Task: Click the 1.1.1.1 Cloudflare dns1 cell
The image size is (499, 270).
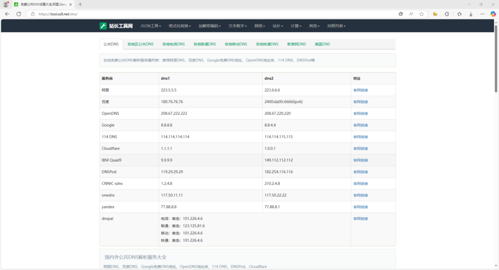Action: click(211, 149)
